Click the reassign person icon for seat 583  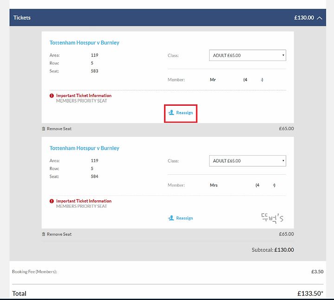(x=171, y=112)
